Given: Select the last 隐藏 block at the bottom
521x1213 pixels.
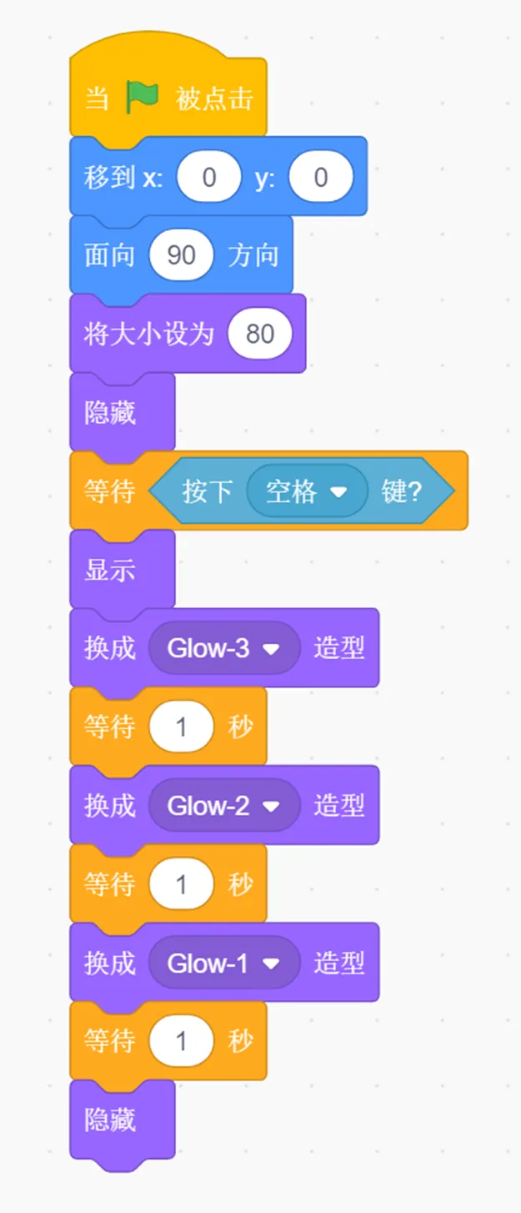Looking at the screenshot, I should (x=123, y=1120).
